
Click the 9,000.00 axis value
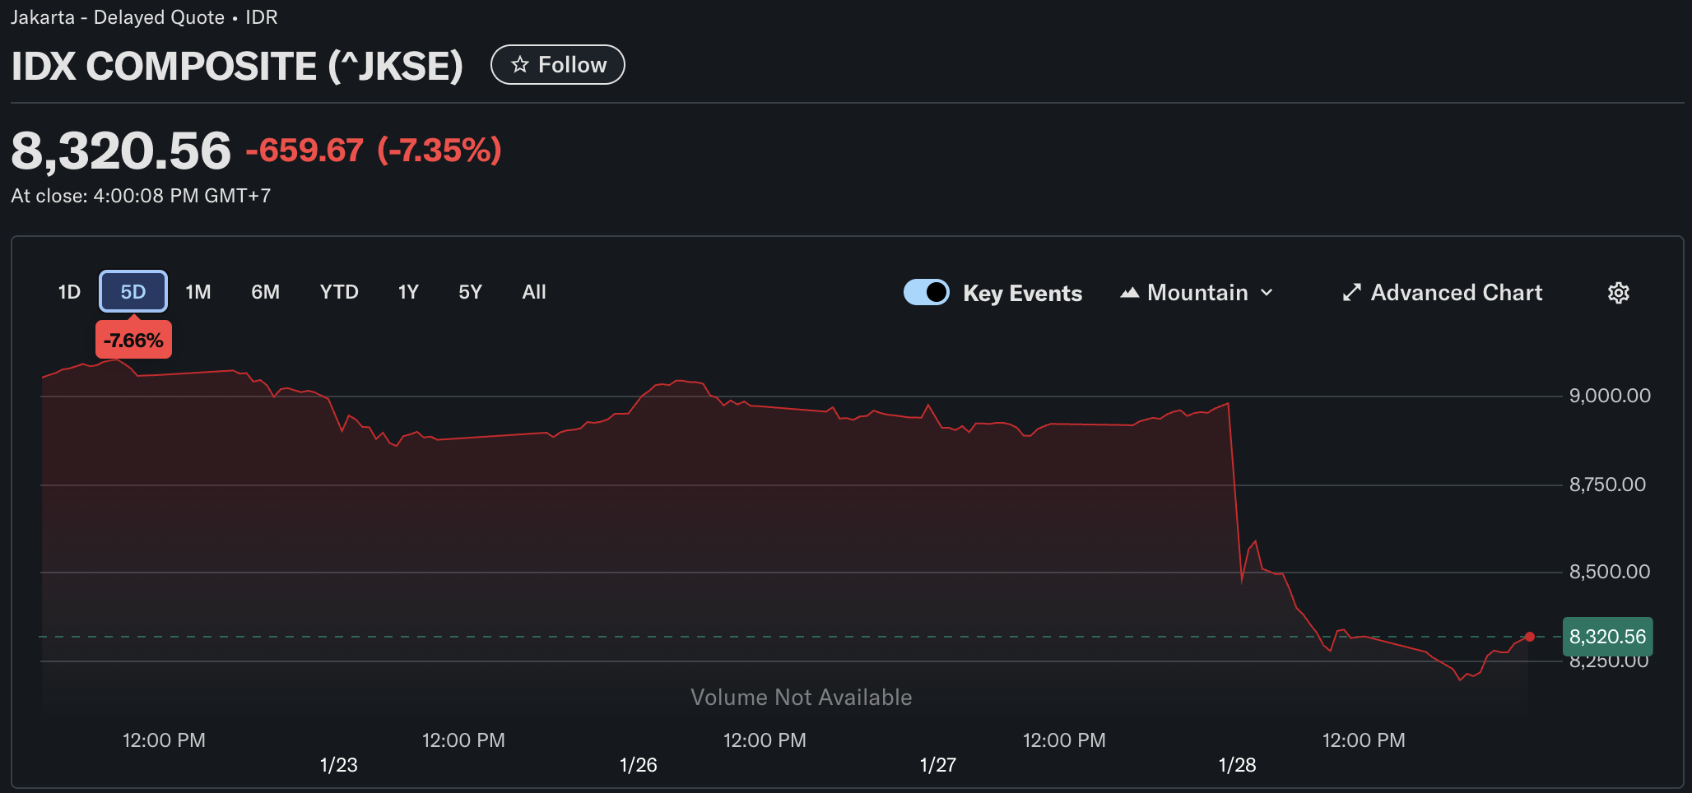pyautogui.click(x=1610, y=396)
